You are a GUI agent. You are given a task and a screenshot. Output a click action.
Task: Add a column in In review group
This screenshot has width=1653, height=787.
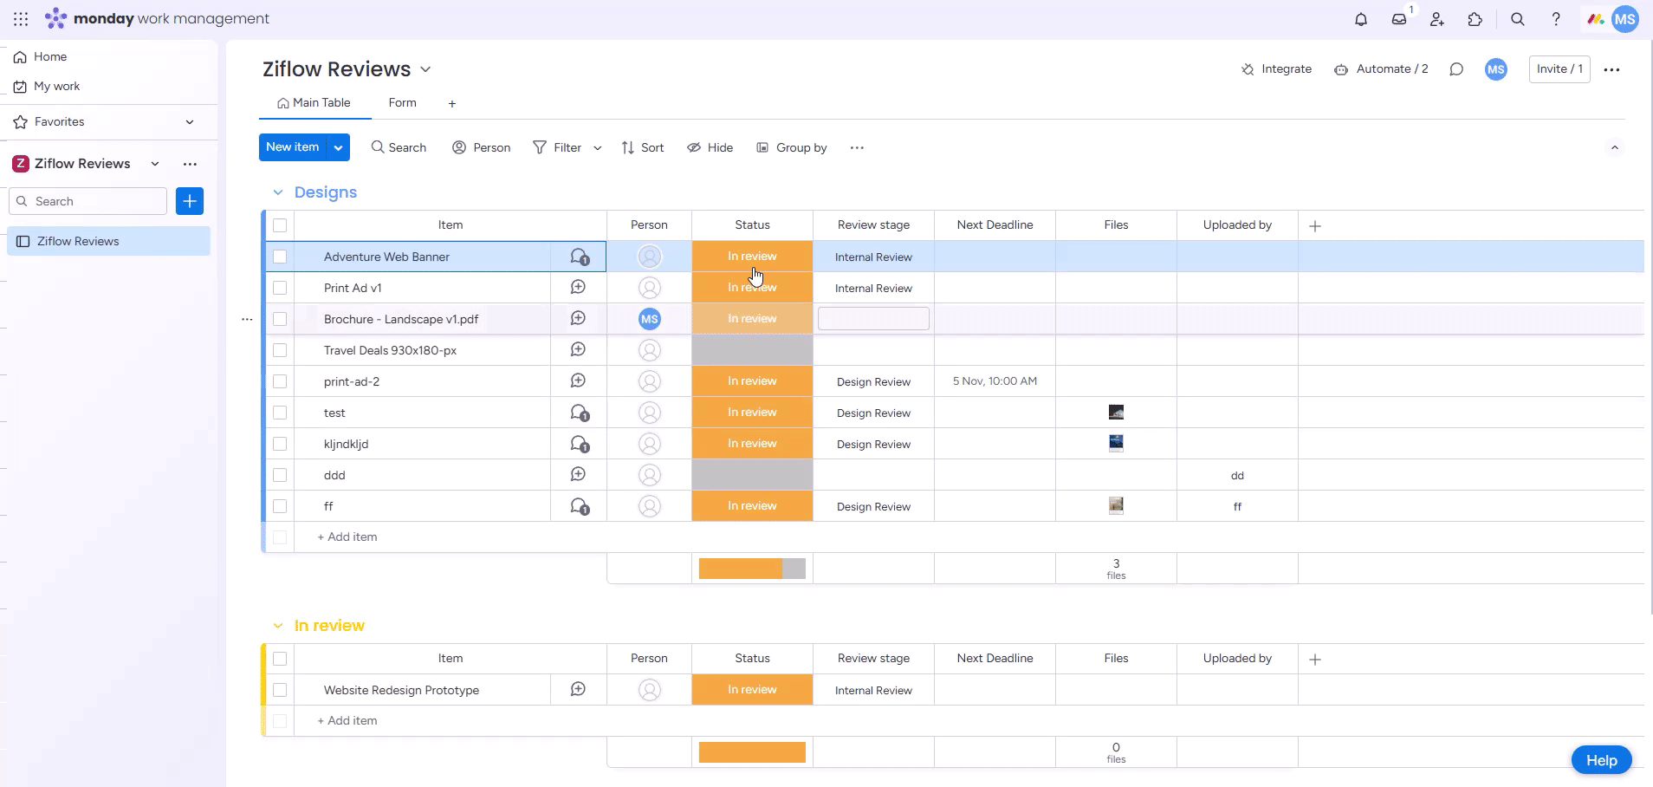click(1315, 659)
